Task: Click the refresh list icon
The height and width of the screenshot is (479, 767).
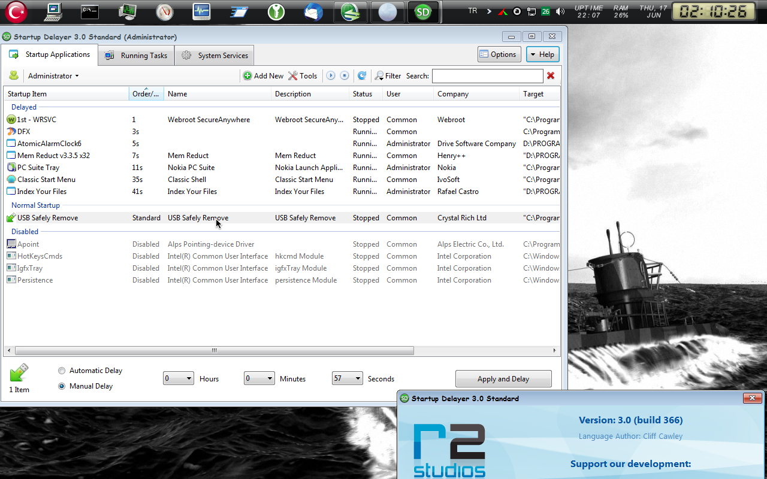Action: pos(362,76)
